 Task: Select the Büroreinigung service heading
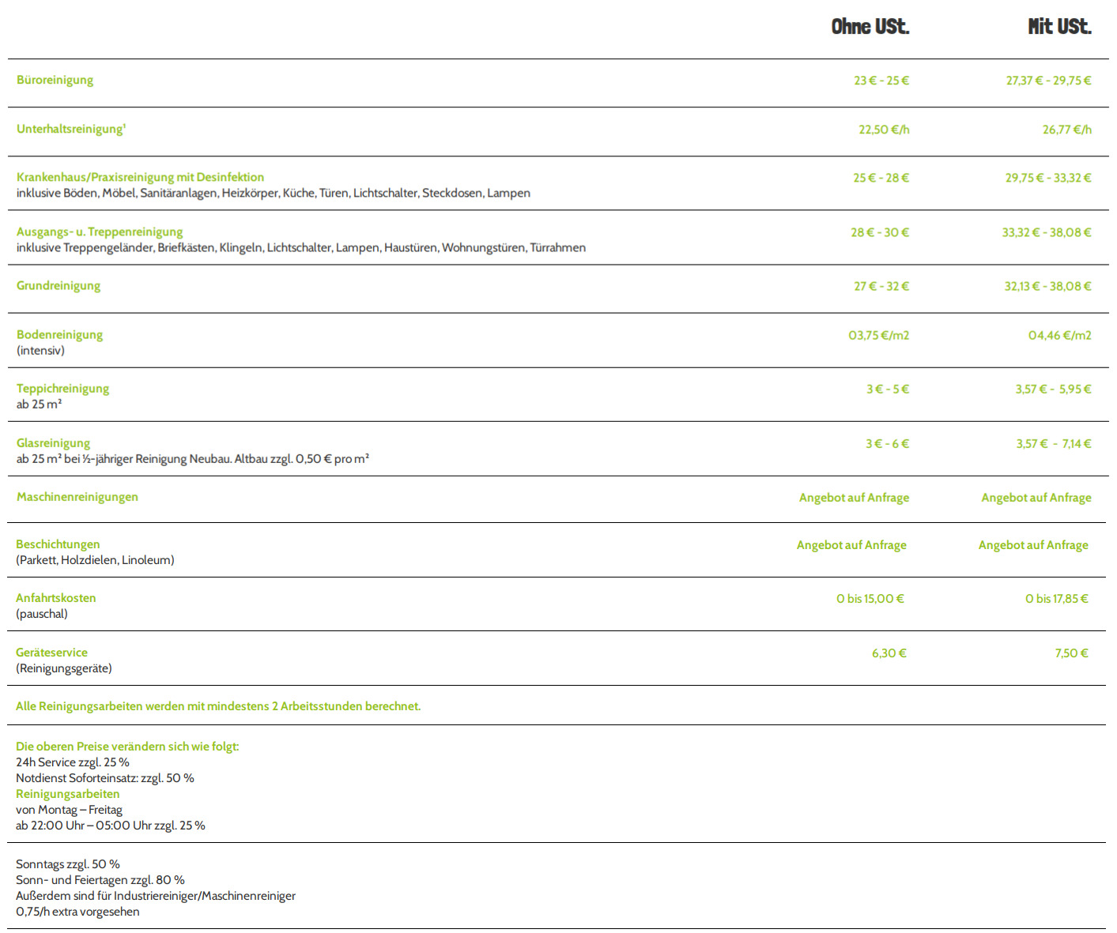55,80
